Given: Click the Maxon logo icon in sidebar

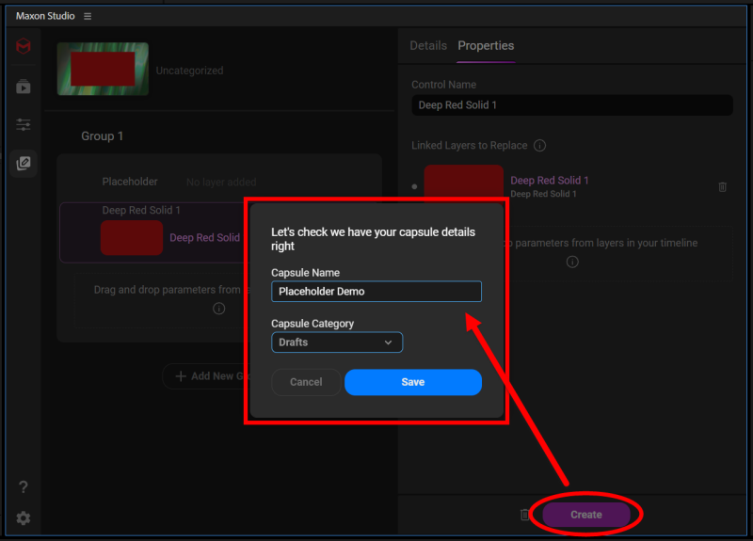Looking at the screenshot, I should click(x=23, y=46).
